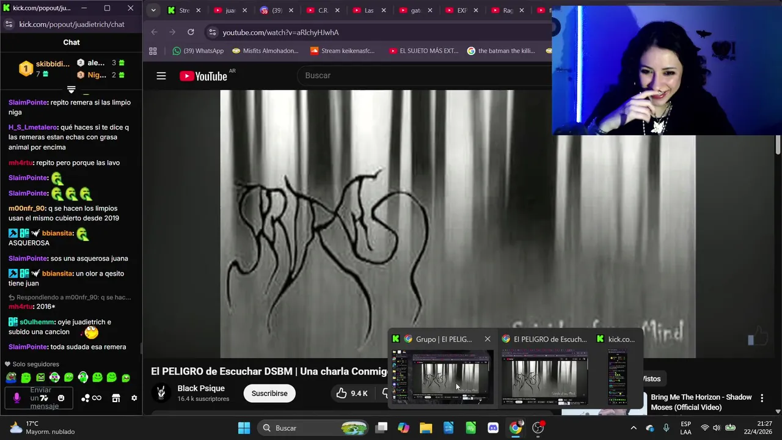Click username H_S_Lmetalero in chat
This screenshot has height=440, width=782.
tap(34, 128)
